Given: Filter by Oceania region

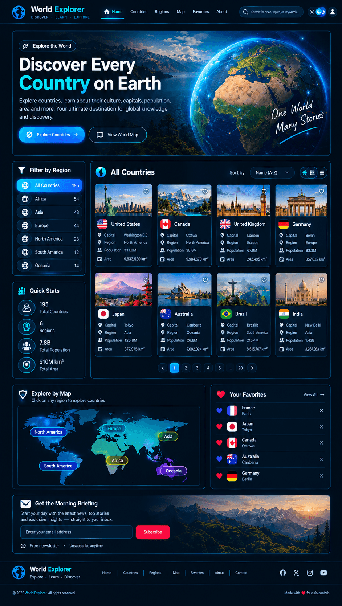Looking at the screenshot, I should 49,266.
